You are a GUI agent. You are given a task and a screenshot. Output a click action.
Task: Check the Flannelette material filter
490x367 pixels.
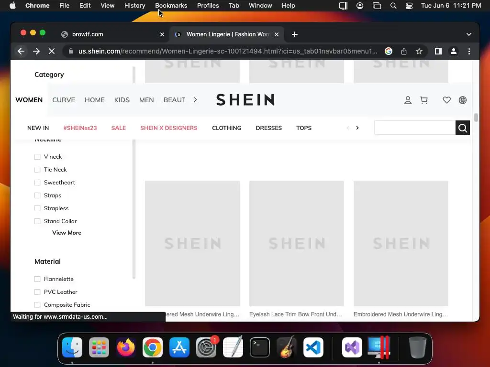[x=37, y=279]
